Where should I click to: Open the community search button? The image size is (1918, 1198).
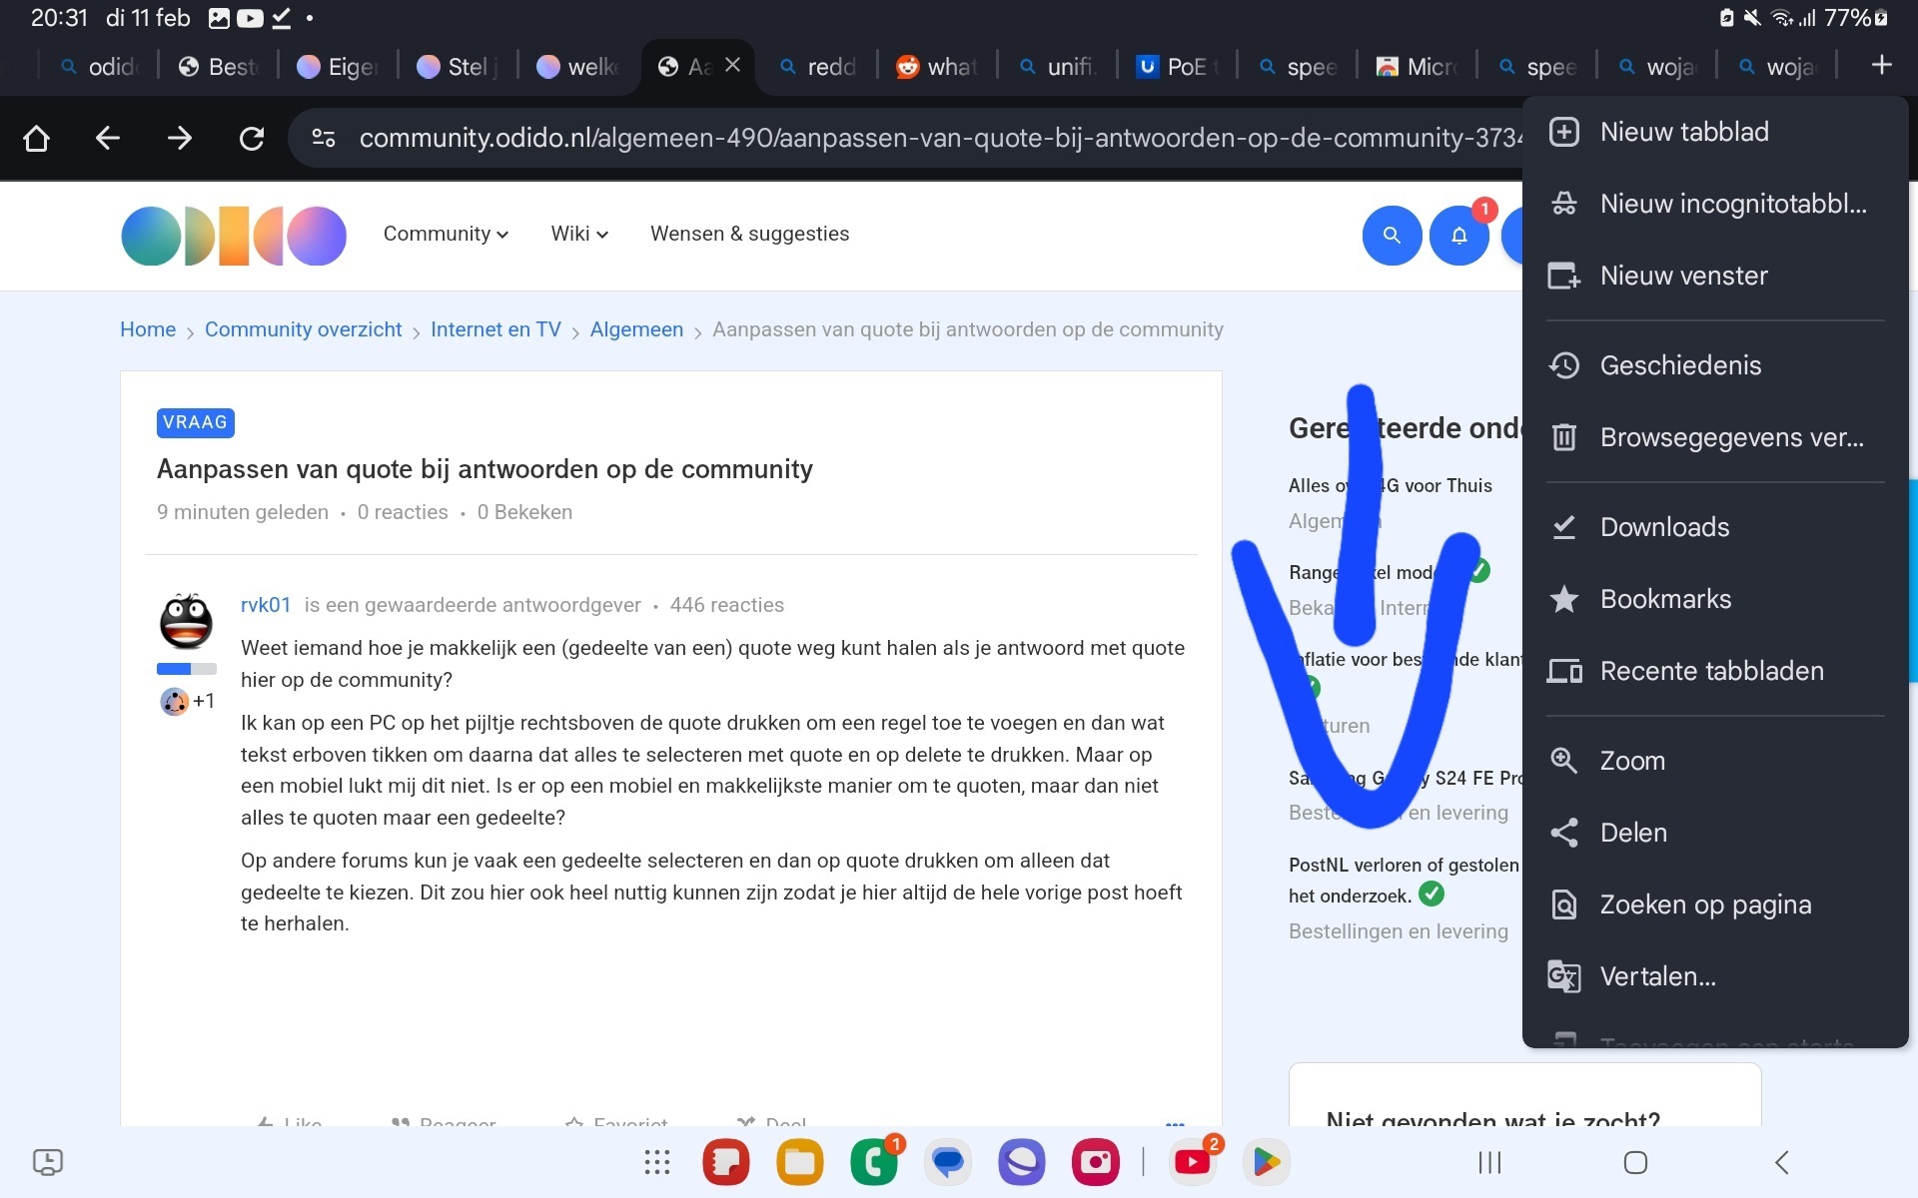click(x=1392, y=236)
